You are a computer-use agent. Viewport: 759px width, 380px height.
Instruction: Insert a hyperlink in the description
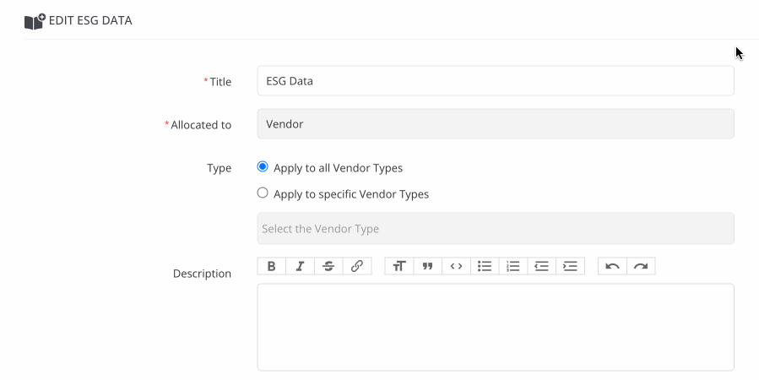[x=357, y=266]
